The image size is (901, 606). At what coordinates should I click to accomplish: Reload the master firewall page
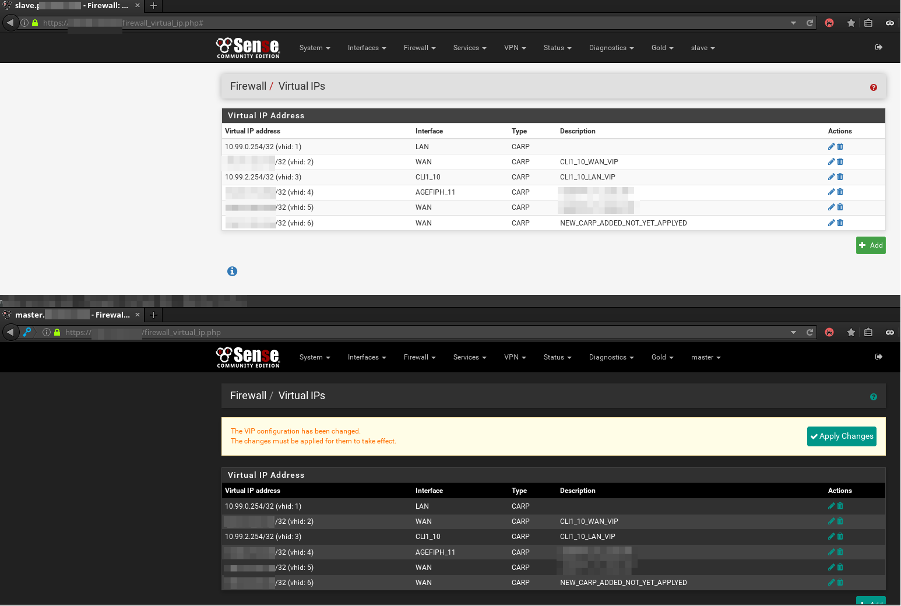[810, 332]
